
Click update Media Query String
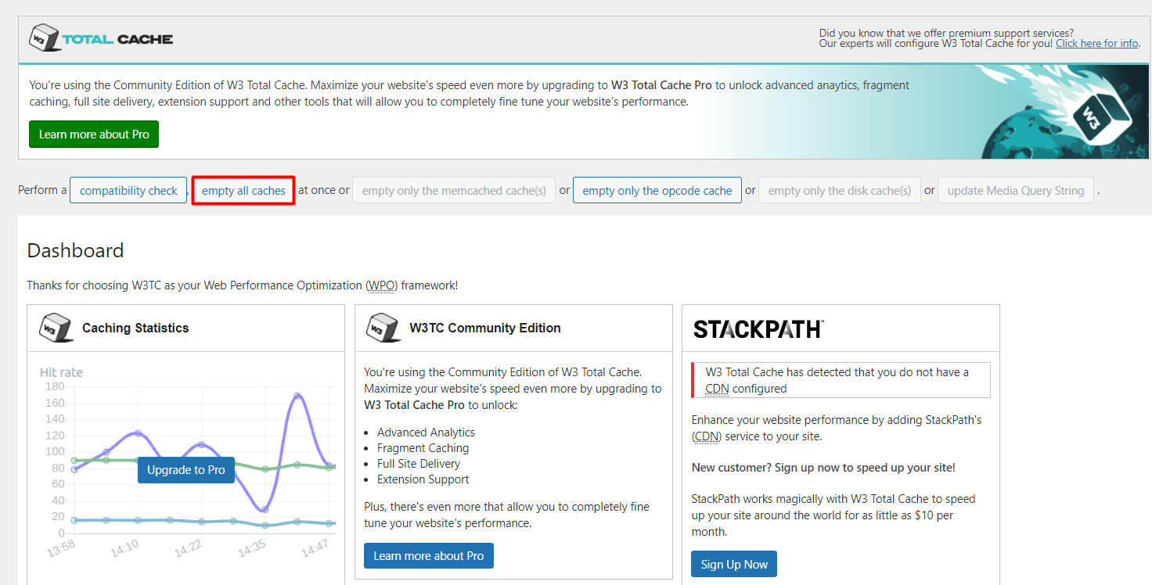tap(1015, 190)
